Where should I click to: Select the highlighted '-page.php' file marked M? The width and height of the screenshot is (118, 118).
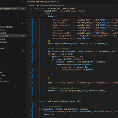pyautogui.click(x=13, y=36)
